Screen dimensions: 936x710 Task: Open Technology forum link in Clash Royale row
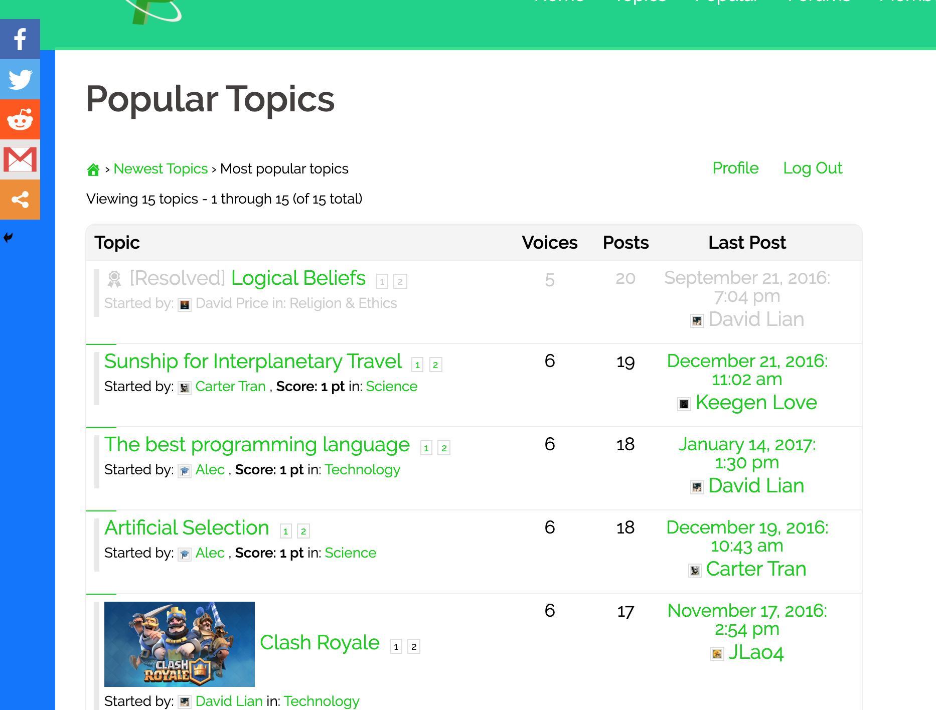pos(322,701)
